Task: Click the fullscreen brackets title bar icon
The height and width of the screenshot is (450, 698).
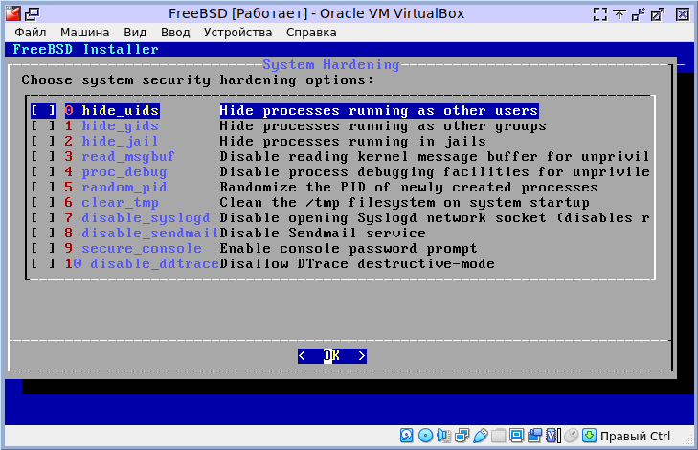Action: coord(600,14)
